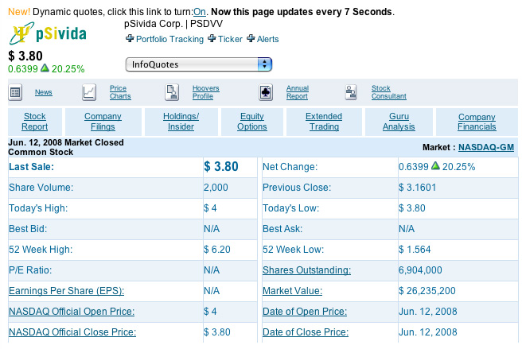This screenshot has height=349, width=522.
Task: Click Shares Outstanding definition link
Action: click(x=306, y=270)
